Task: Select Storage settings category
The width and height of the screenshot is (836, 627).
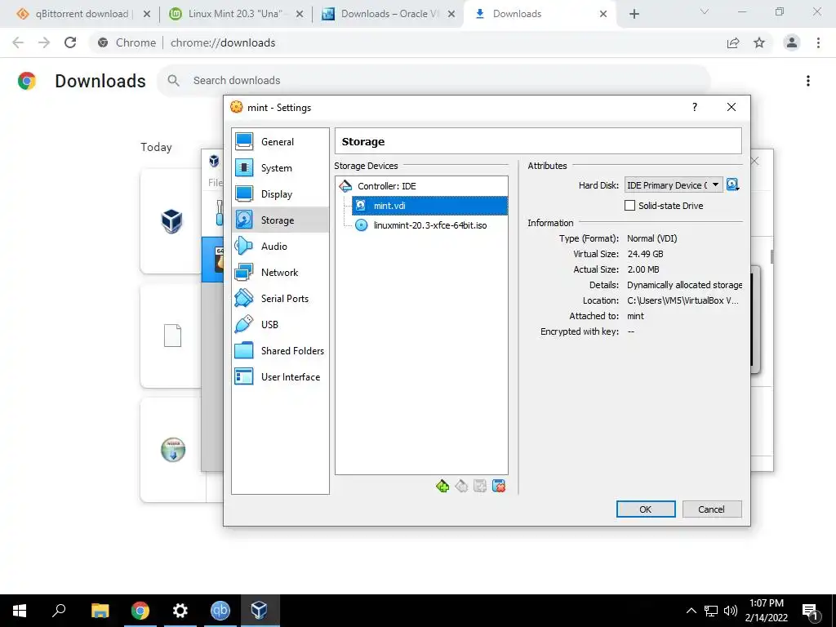Action: pyautogui.click(x=280, y=220)
